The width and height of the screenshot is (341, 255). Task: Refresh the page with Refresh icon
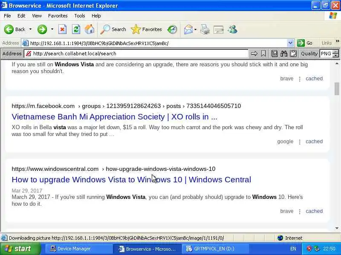pyautogui.click(x=76, y=29)
